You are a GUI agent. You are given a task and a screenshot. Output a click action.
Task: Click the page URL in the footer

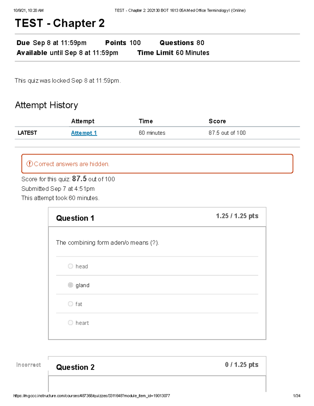(x=92, y=396)
